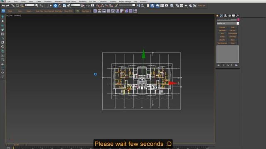The height and width of the screenshot is (149, 266).
Task: Switch to the Motion command panel tab
Action: (229, 16)
